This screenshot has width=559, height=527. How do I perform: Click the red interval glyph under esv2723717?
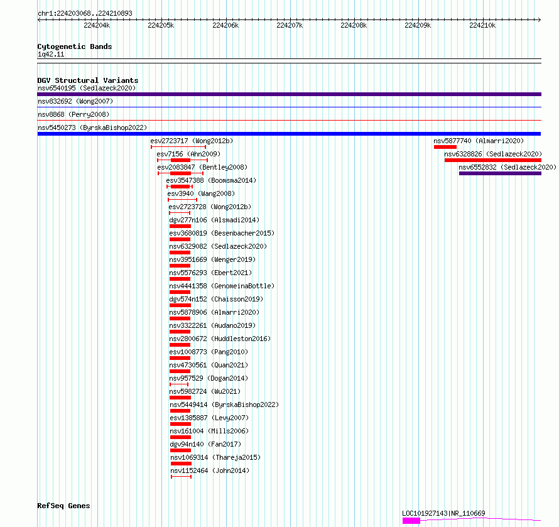click(178, 147)
